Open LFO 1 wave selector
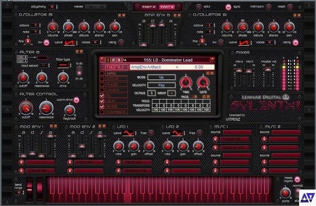Image resolution: width=316 pixels, height=206 pixels. pyautogui.click(x=128, y=133)
